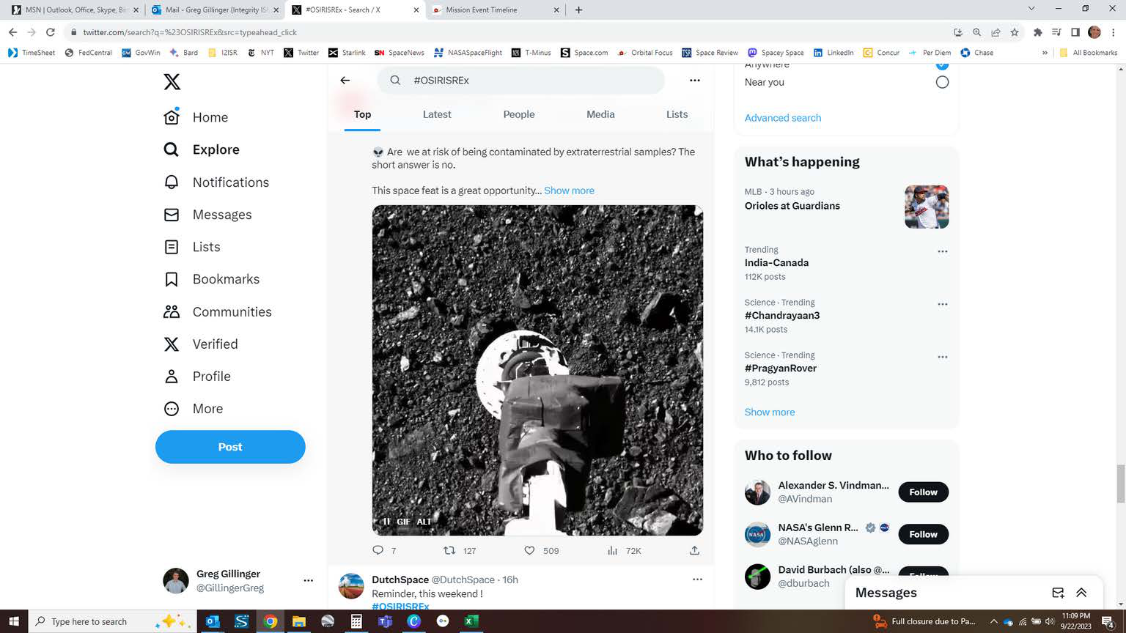Screen dimensions: 1126x633
Task: Open Communities in the X sidebar
Action: [x=218, y=311]
